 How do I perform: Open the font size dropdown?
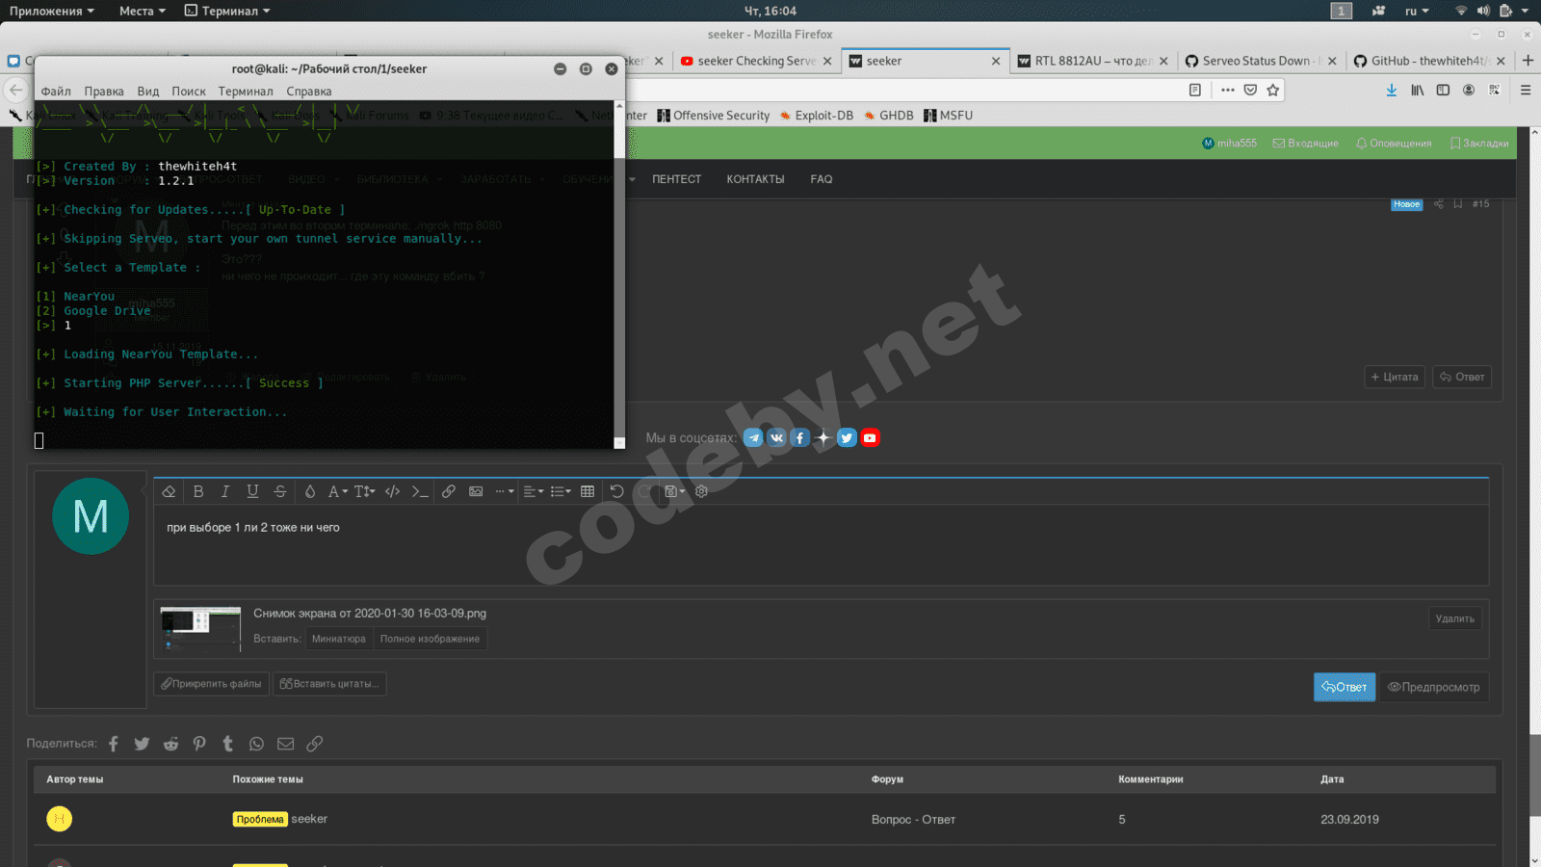364,491
